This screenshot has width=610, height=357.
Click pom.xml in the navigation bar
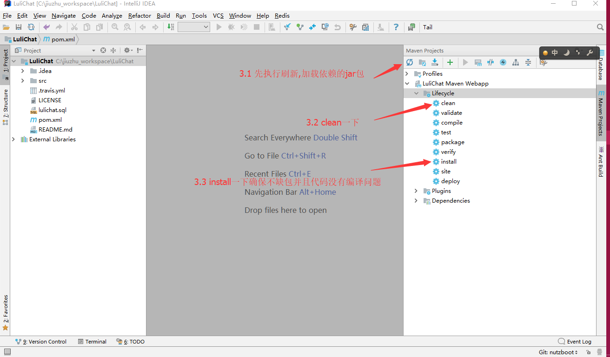59,40
